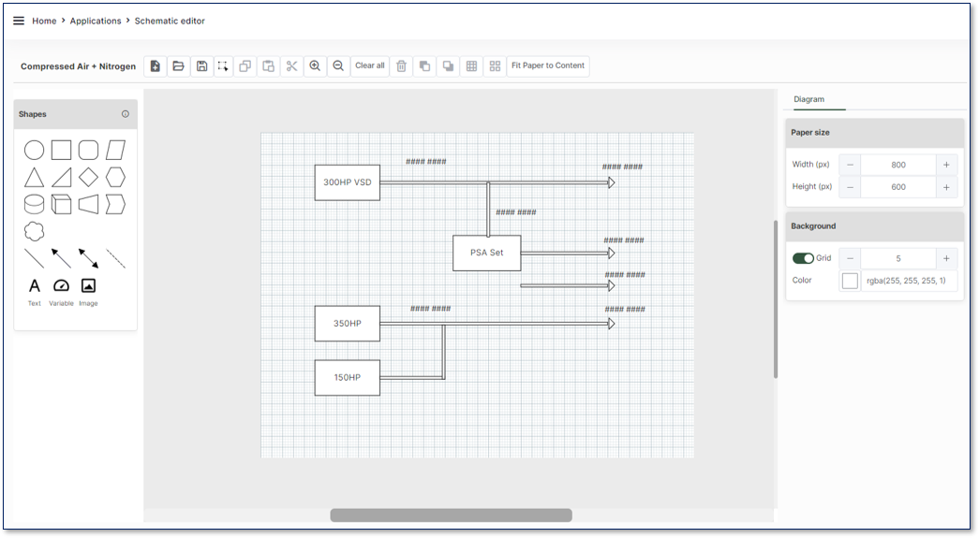This screenshot has height=538, width=979.
Task: Go to Home breadcrumb
Action: pos(44,21)
